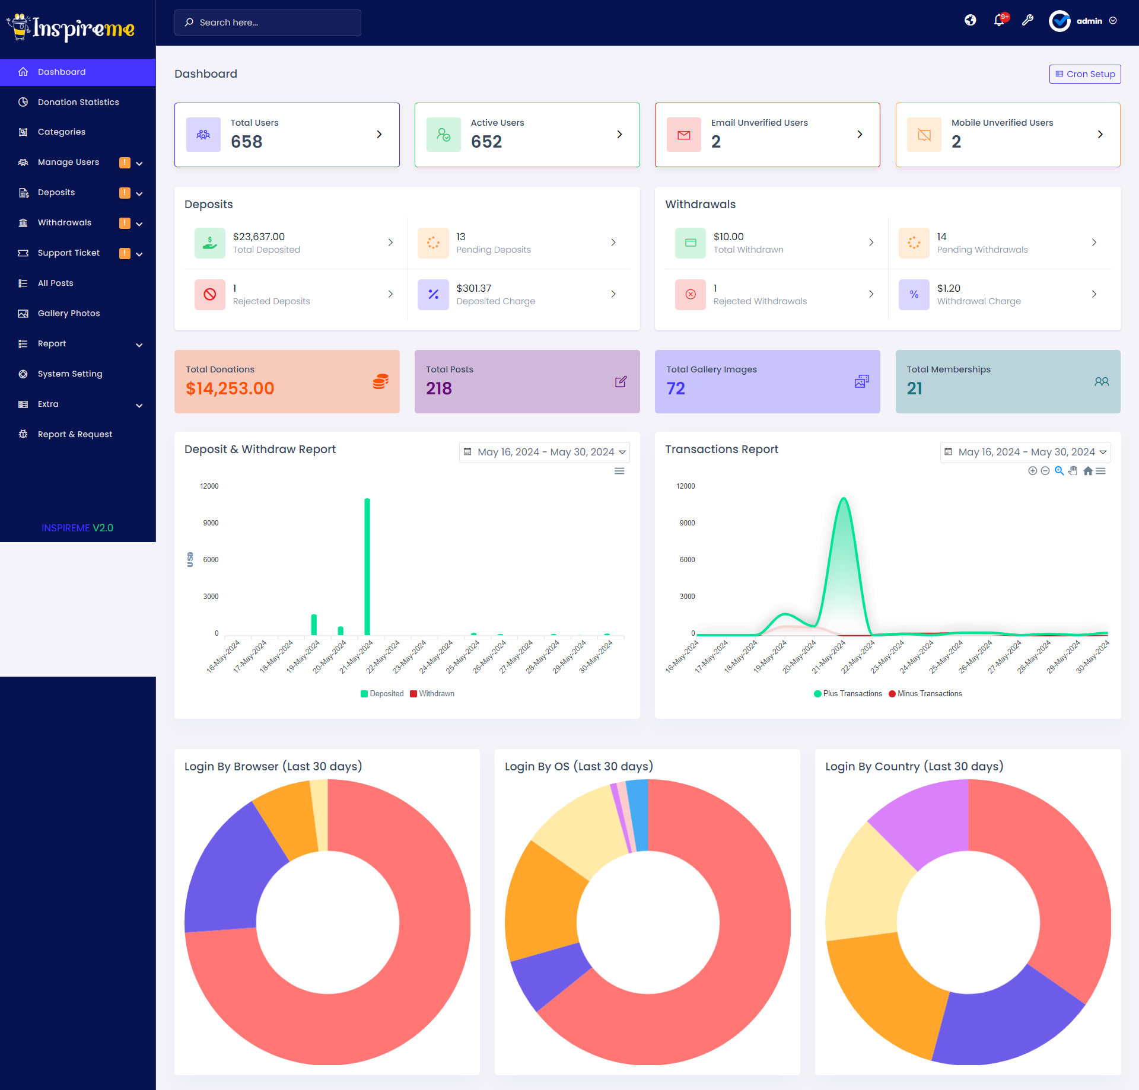This screenshot has height=1090, width=1139.
Task: Select Categories in the sidebar menu
Action: (61, 132)
